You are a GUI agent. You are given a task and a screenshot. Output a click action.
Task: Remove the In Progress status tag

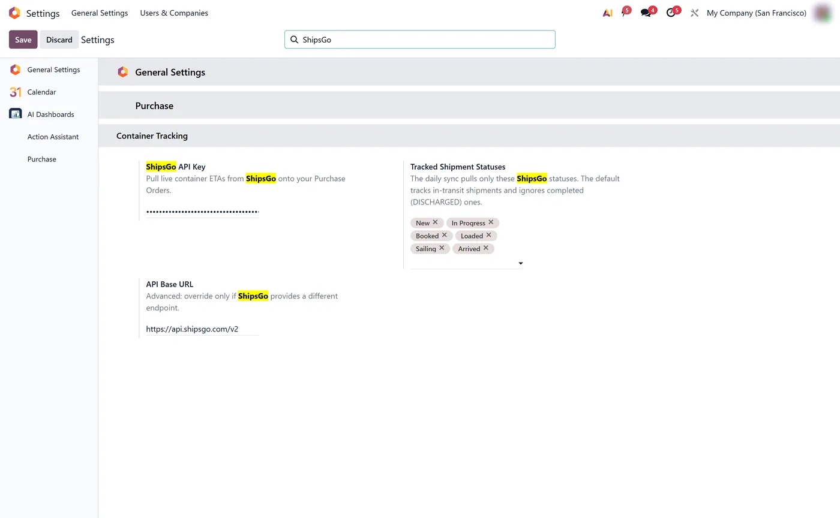(491, 222)
